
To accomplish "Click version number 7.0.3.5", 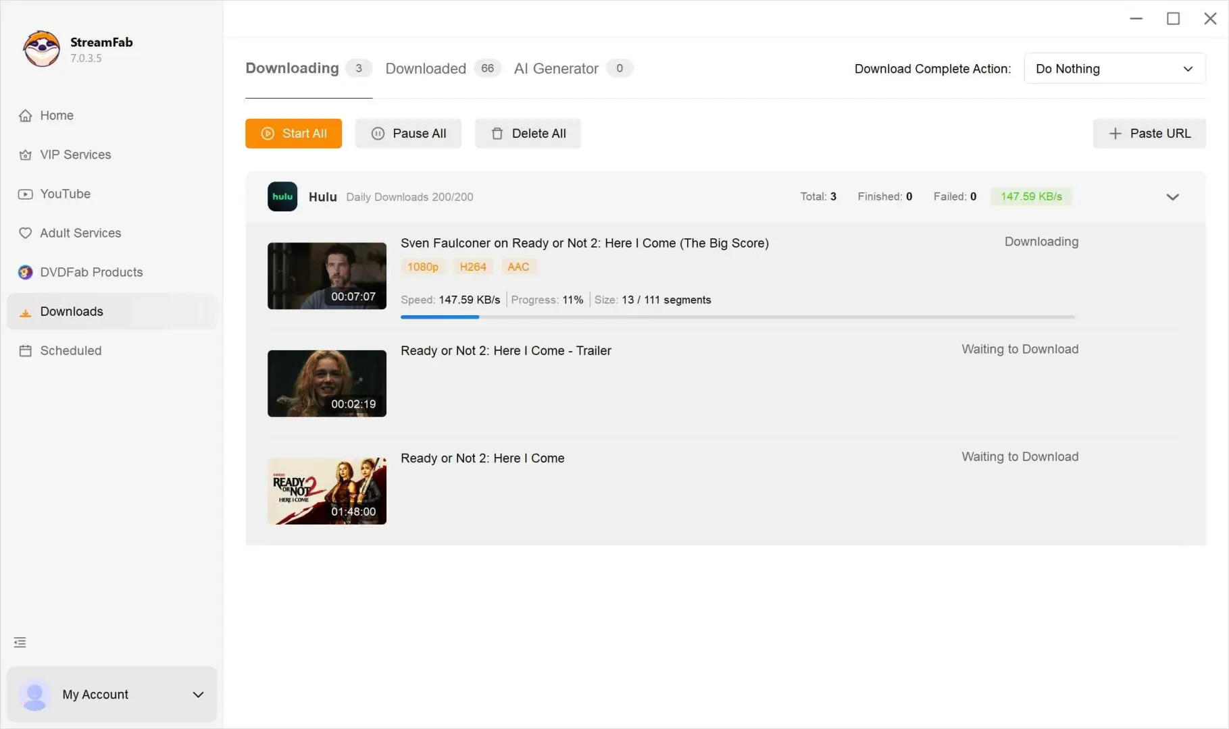I will (86, 58).
